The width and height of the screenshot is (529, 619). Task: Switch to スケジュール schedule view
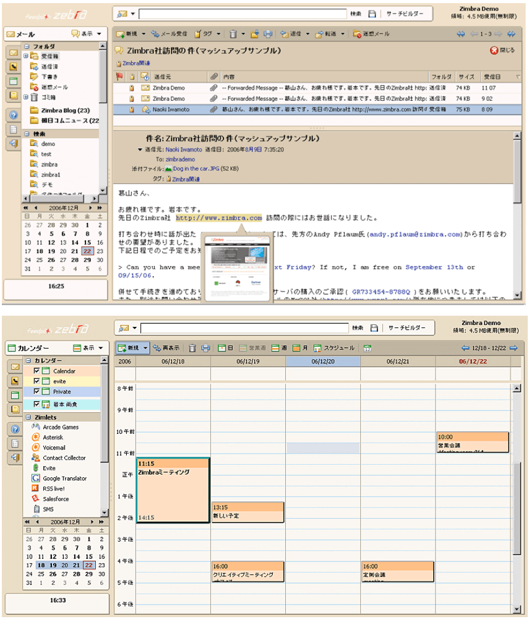click(334, 348)
